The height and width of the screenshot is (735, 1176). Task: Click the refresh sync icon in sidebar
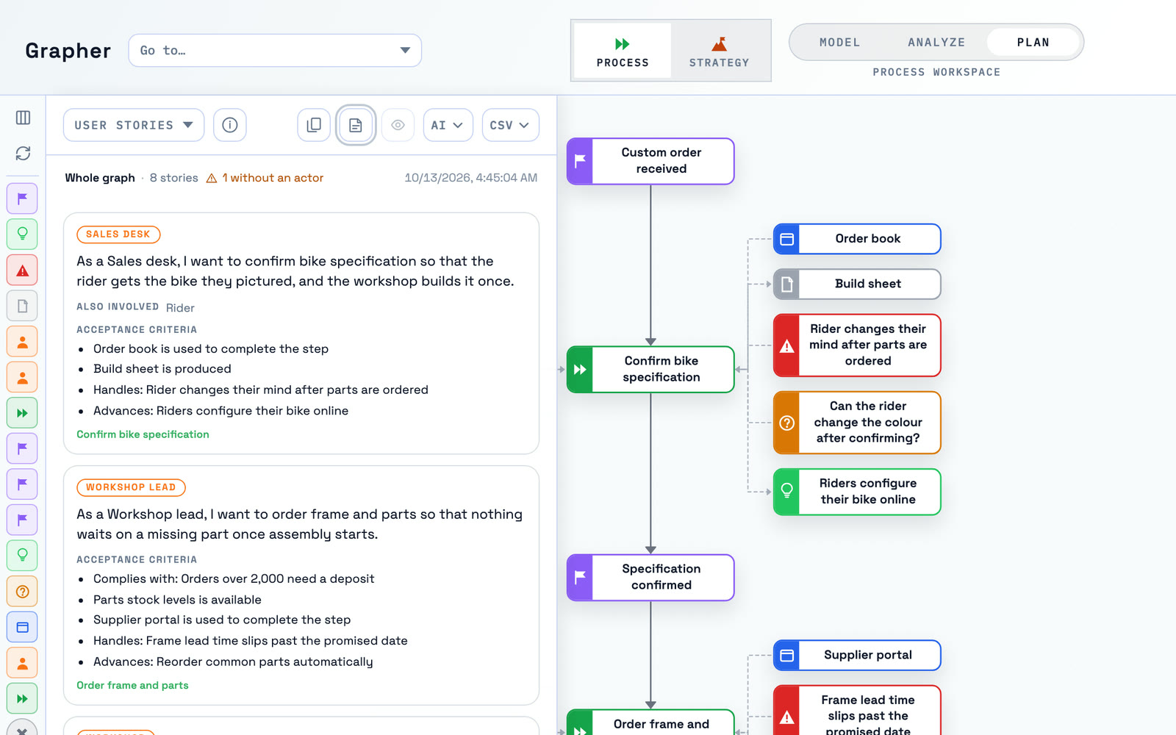pos(23,153)
